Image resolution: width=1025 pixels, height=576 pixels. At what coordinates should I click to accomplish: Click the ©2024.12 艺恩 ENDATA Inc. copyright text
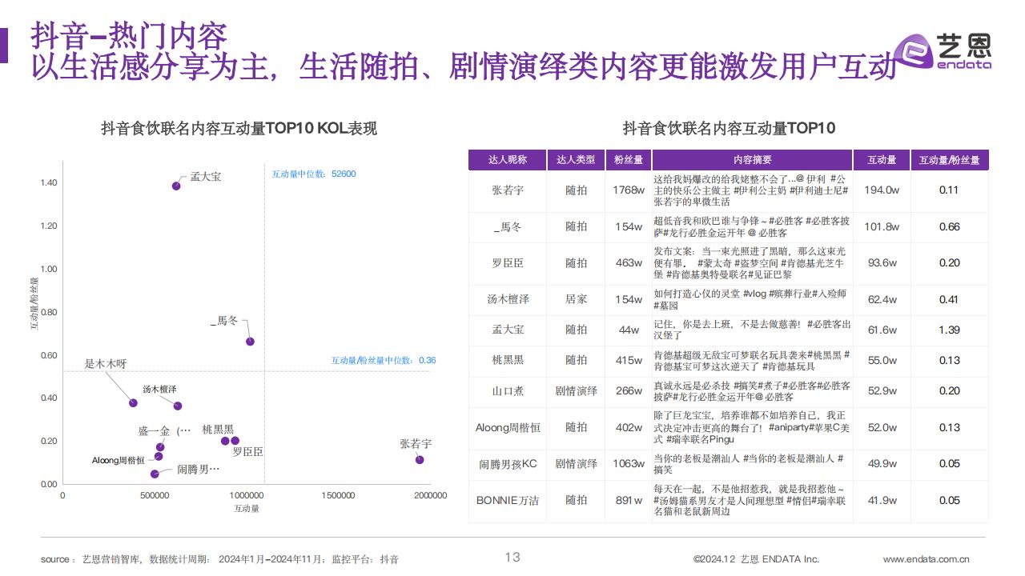point(756,559)
